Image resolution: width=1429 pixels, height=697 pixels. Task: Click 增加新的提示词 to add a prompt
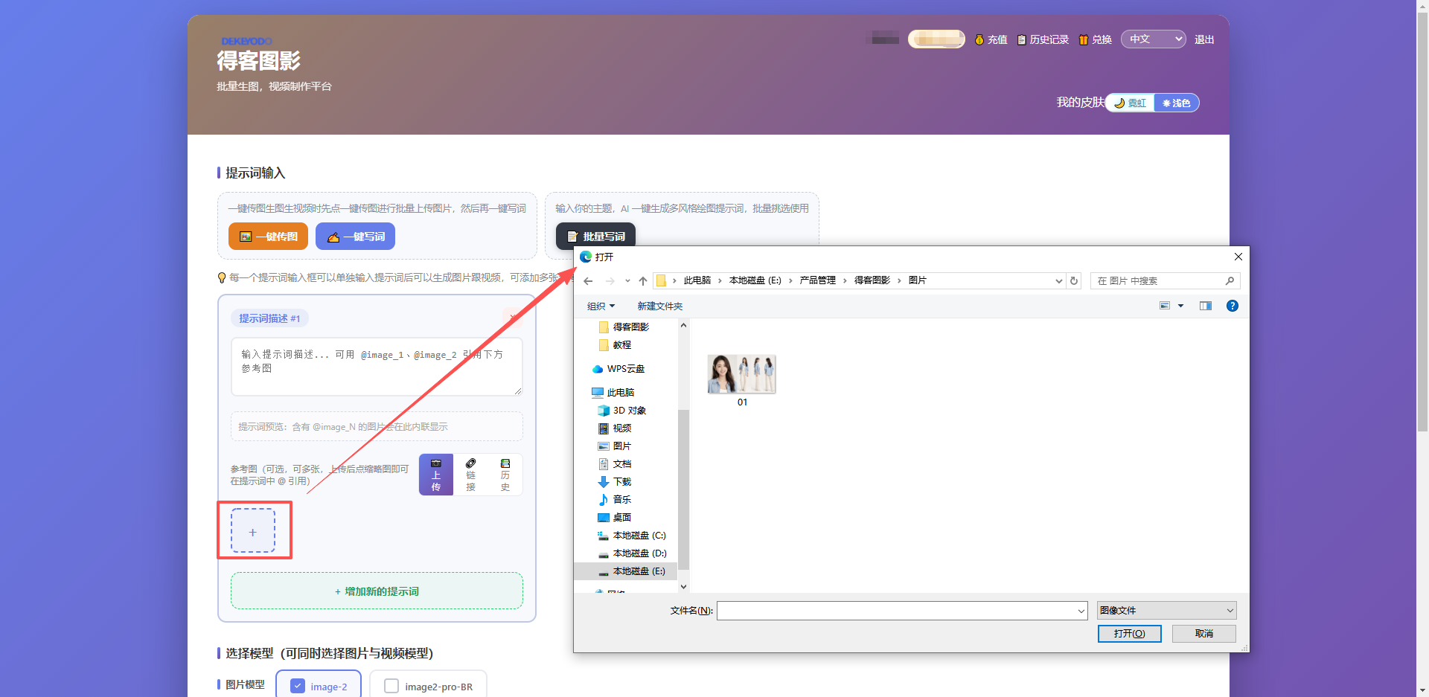coord(377,591)
